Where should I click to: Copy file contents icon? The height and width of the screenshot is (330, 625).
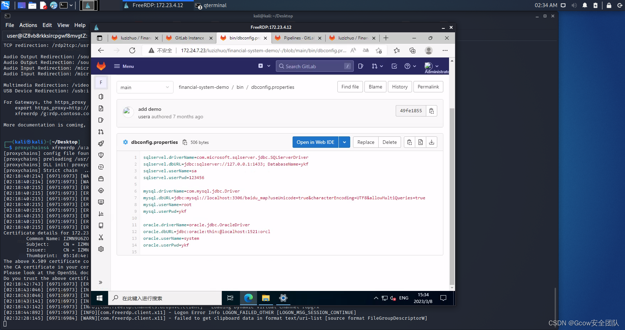point(410,142)
